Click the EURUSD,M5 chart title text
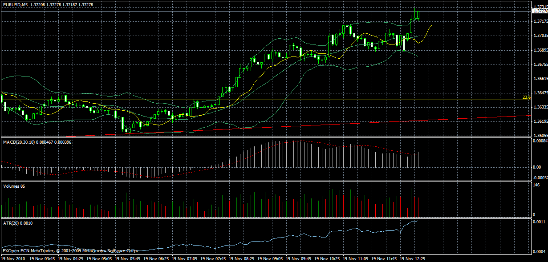The image size is (548, 262). point(14,5)
